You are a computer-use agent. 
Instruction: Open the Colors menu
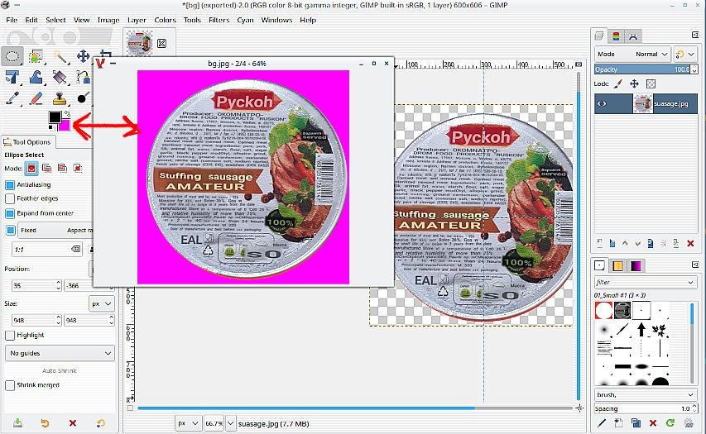point(165,20)
